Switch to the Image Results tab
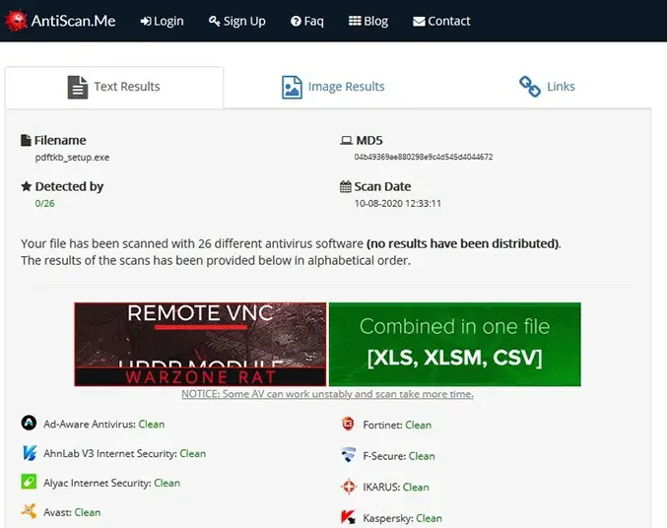Screen dimensions: 667x528 tap(333, 87)
